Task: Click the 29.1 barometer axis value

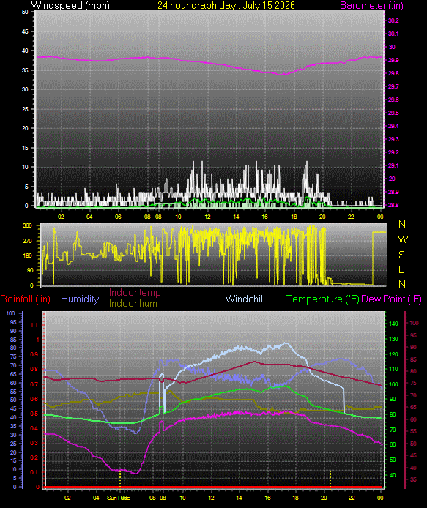Action: point(393,166)
